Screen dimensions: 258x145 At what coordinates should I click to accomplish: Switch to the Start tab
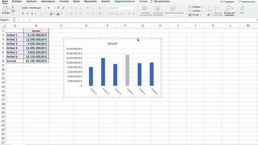5,2
